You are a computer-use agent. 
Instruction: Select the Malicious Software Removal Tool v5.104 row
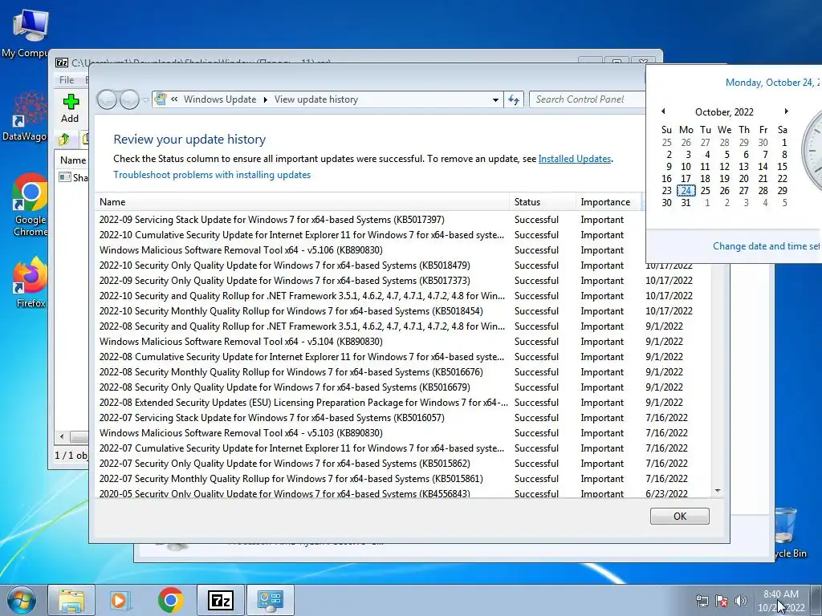(403, 342)
